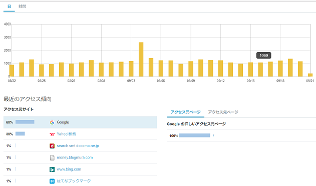Open the はてなブックマーク referrer link
The height and width of the screenshot is (186, 316).
[74, 181]
